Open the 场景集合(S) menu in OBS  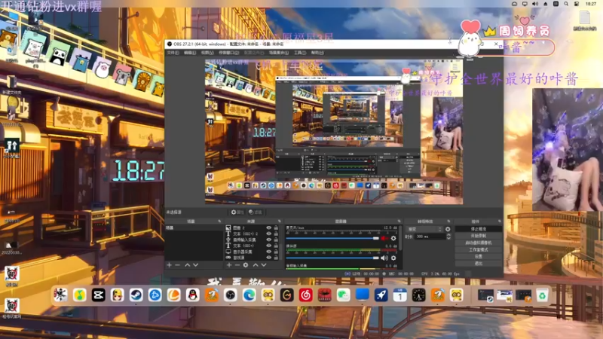(279, 53)
